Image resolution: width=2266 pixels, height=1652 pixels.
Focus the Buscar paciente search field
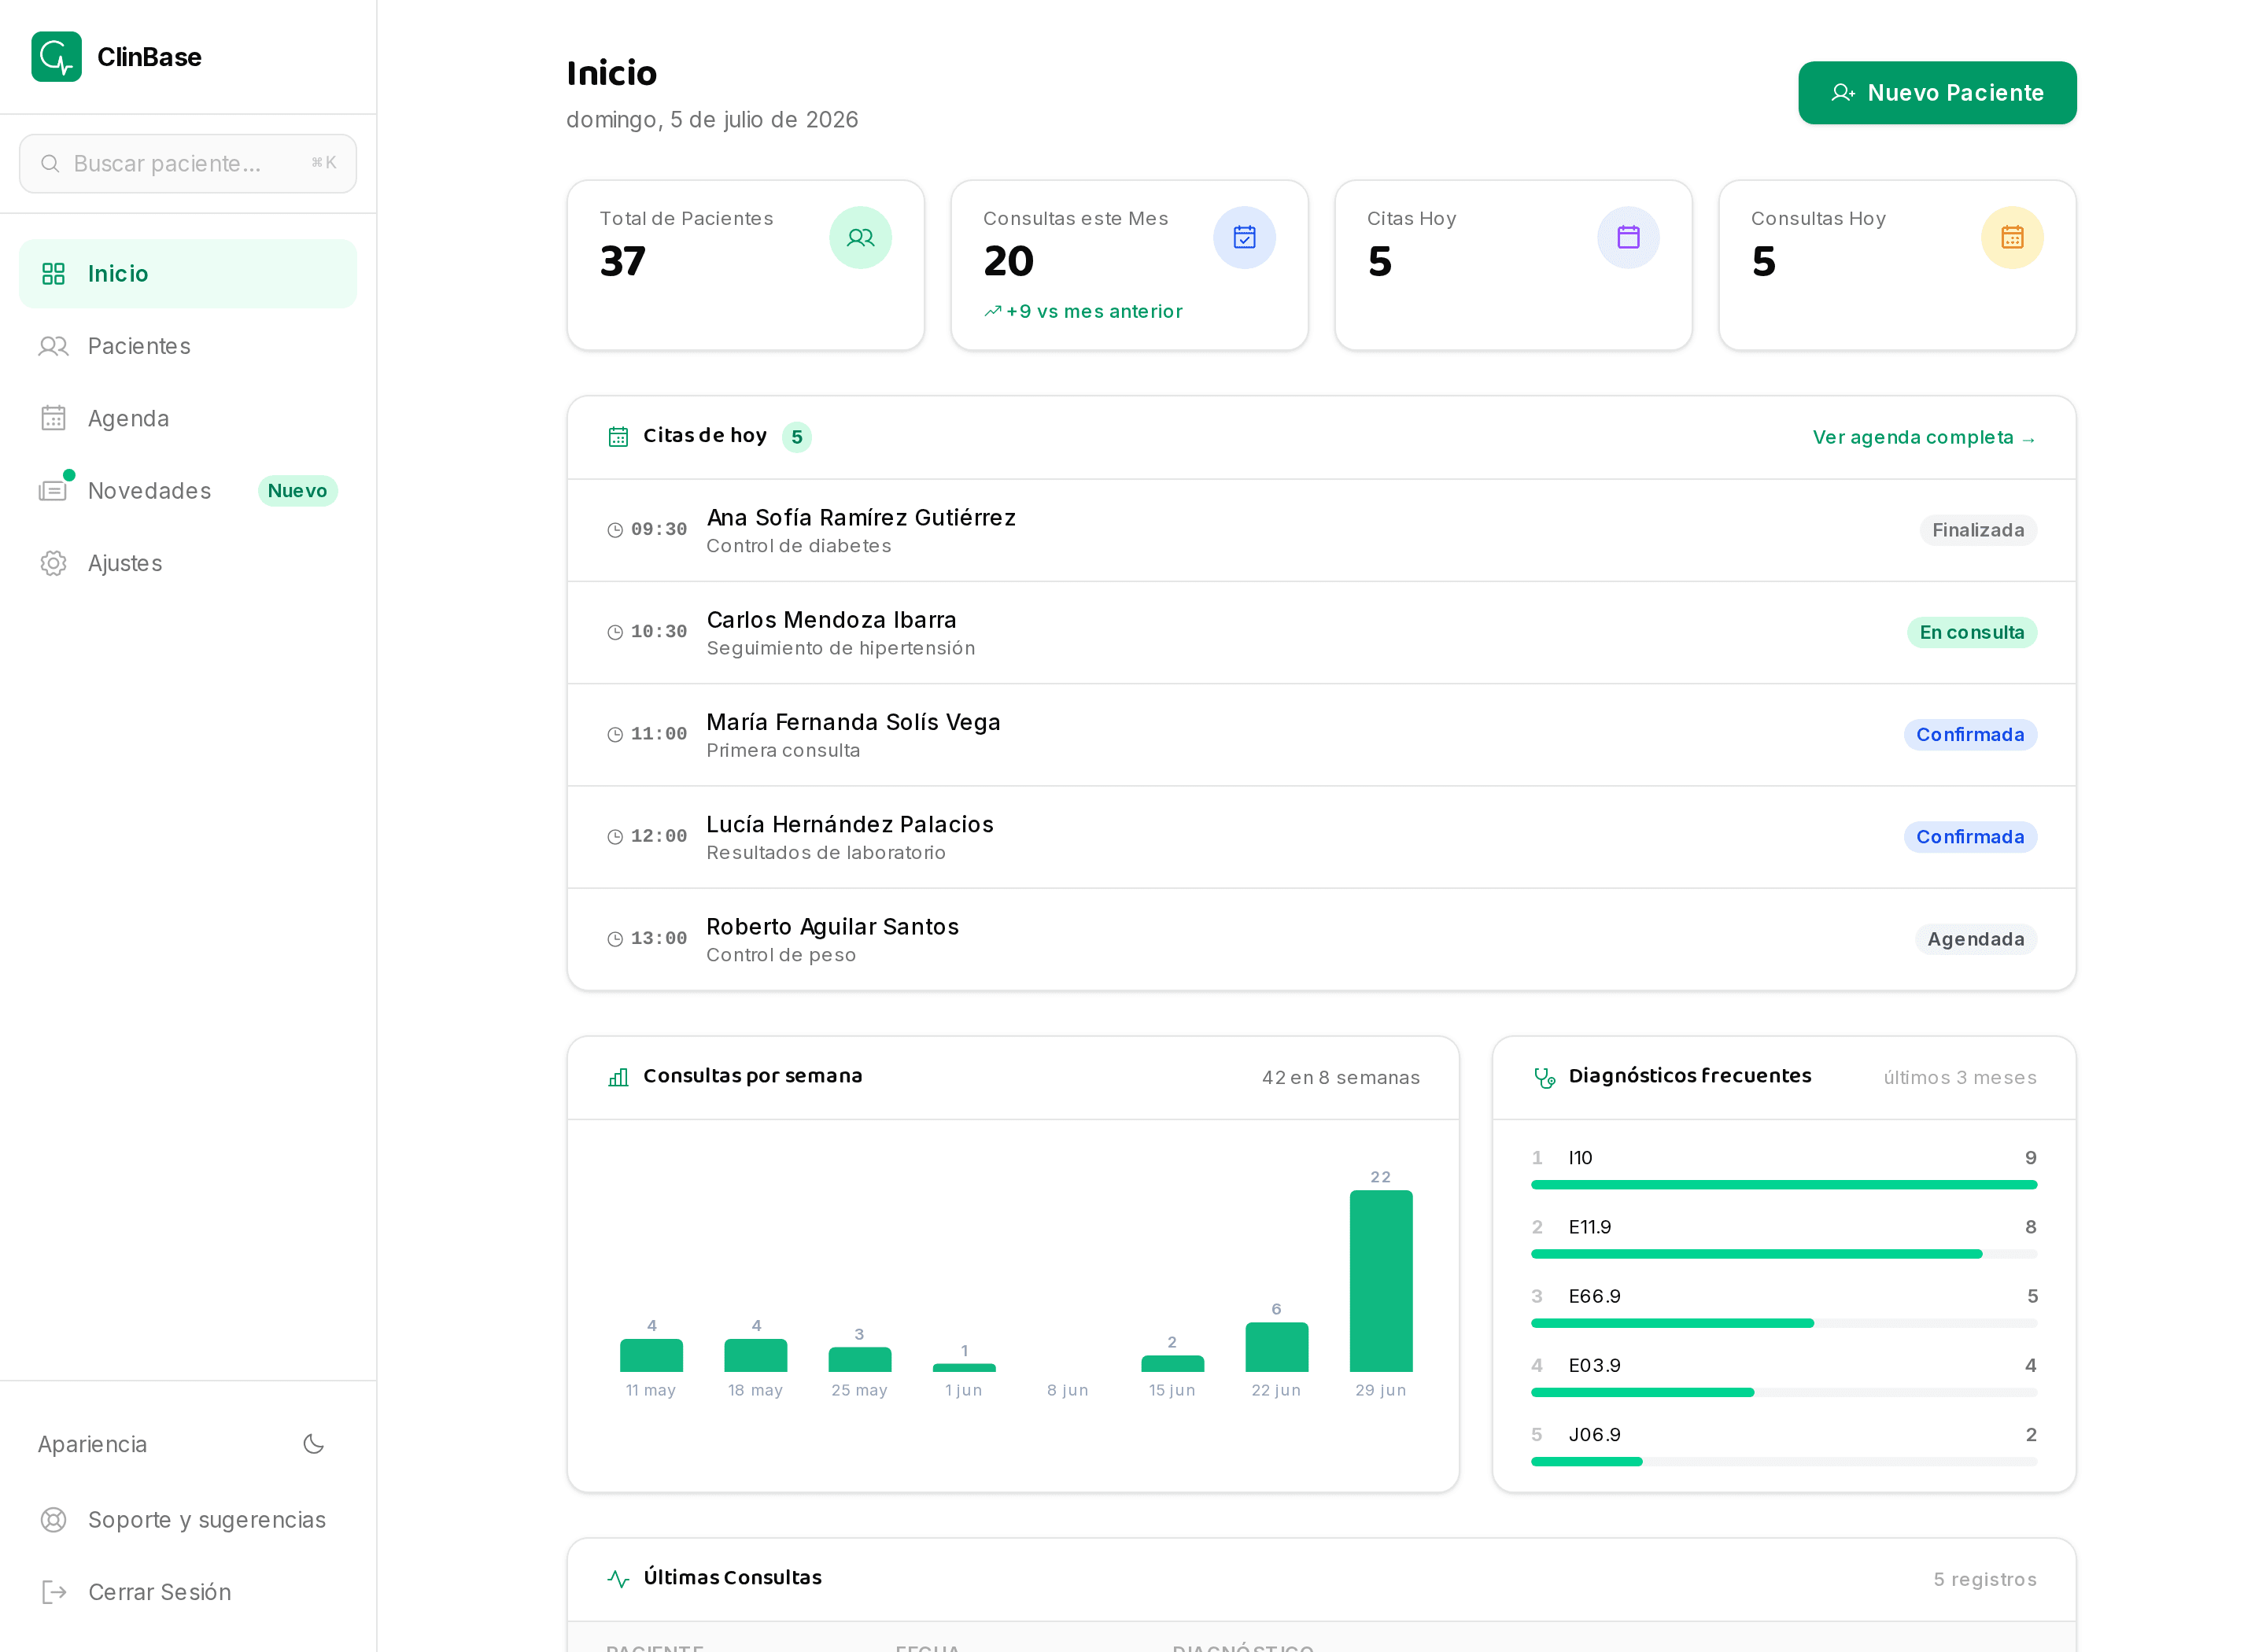click(188, 164)
